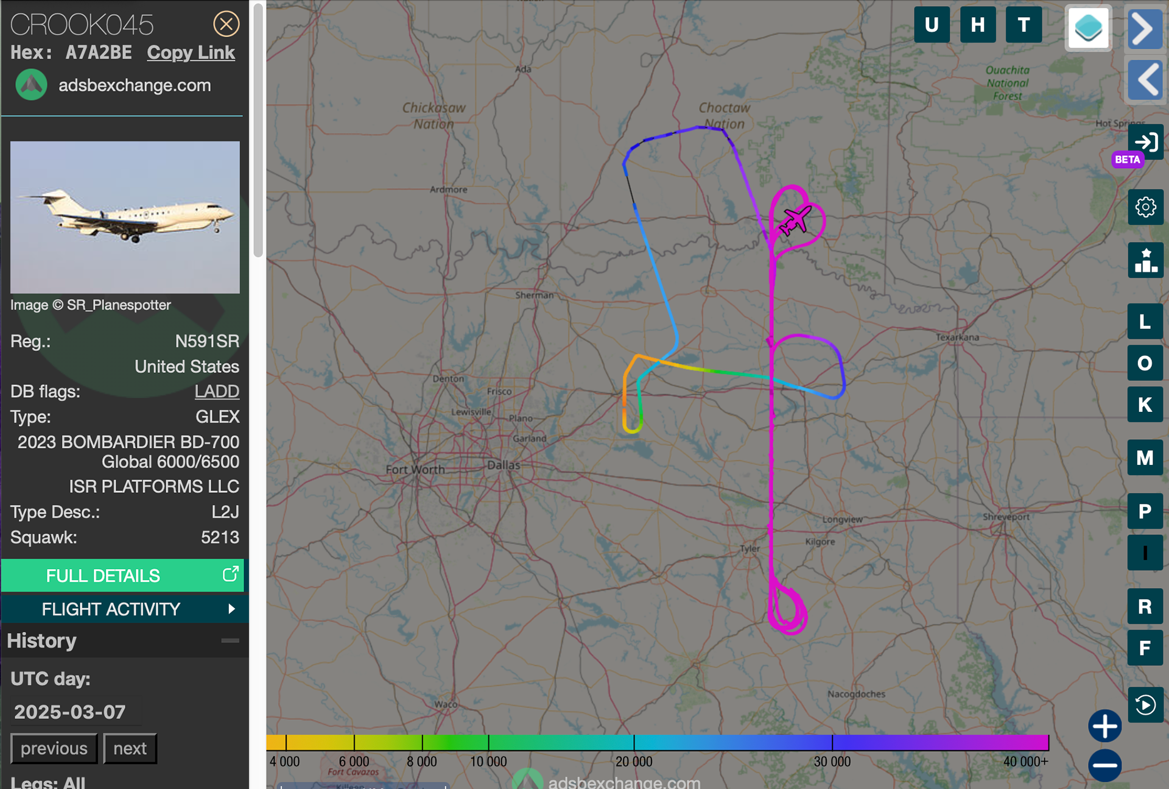Click the right chevron arrow button
Image resolution: width=1169 pixels, height=789 pixels.
[x=1145, y=28]
